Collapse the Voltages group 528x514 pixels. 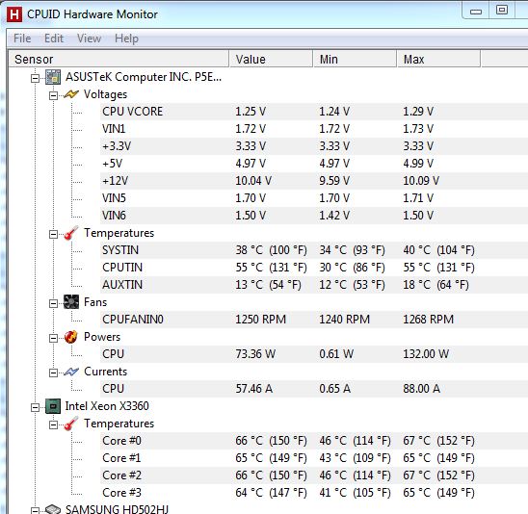point(53,96)
